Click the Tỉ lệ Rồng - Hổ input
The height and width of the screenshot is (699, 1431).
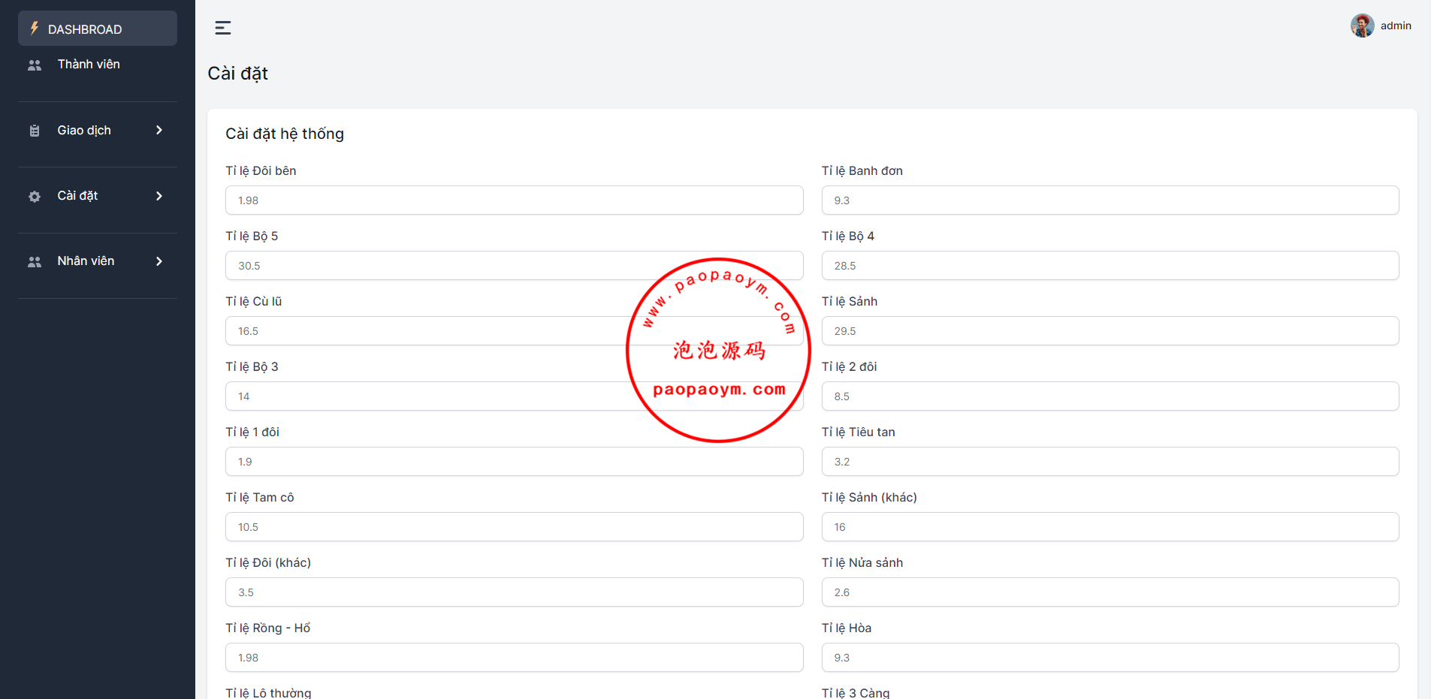[514, 658]
